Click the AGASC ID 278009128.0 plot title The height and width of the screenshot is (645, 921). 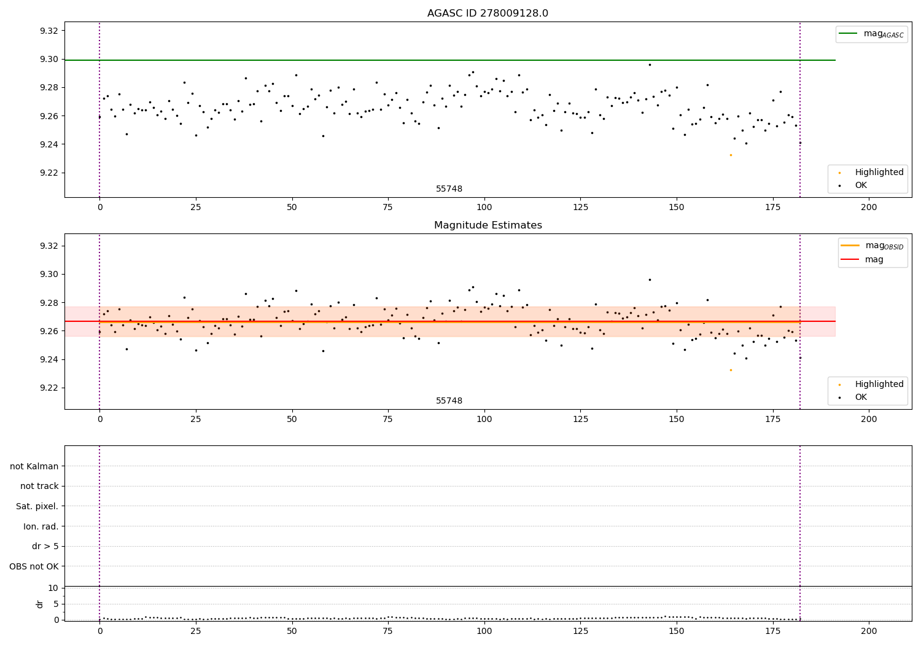pos(488,14)
